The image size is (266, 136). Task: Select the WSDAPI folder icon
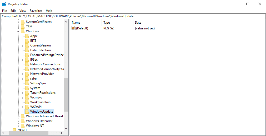point(27,107)
